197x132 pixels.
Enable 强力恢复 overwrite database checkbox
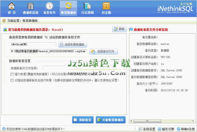[12, 74]
